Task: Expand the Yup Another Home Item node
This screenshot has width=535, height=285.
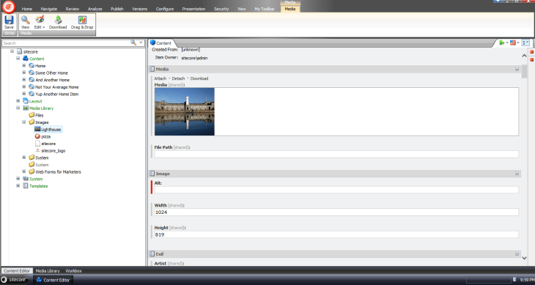Action: pyautogui.click(x=24, y=94)
